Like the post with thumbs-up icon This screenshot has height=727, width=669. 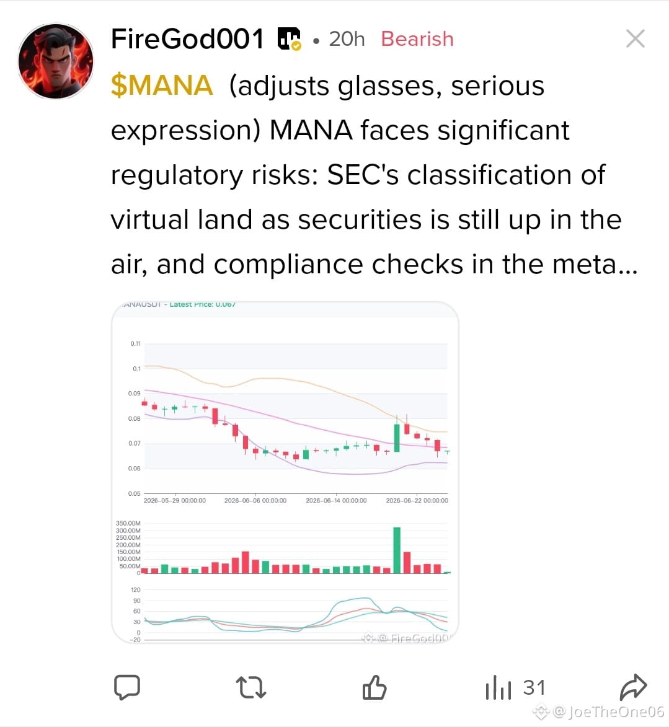click(374, 687)
